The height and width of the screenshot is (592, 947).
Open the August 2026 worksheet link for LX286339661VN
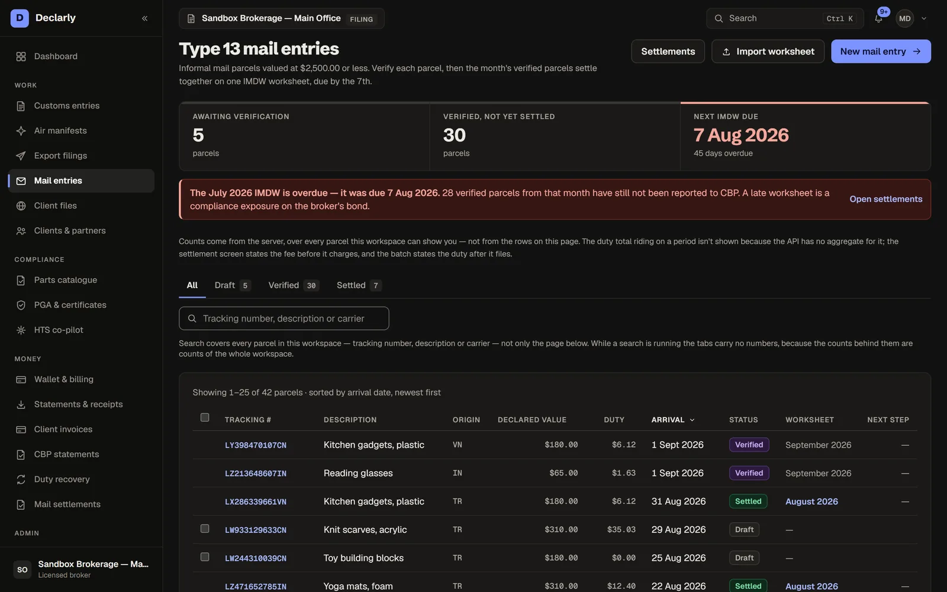pyautogui.click(x=811, y=501)
